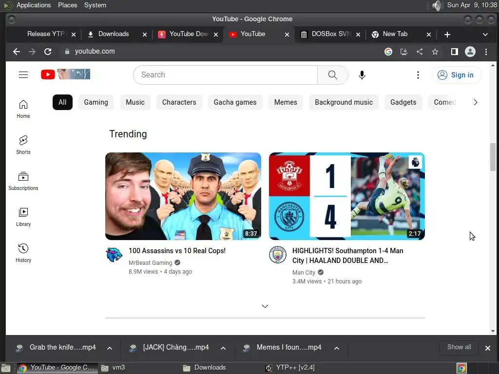Toggle Chrome side panel icon
Viewport: 499px width, 374px height.
[455, 52]
